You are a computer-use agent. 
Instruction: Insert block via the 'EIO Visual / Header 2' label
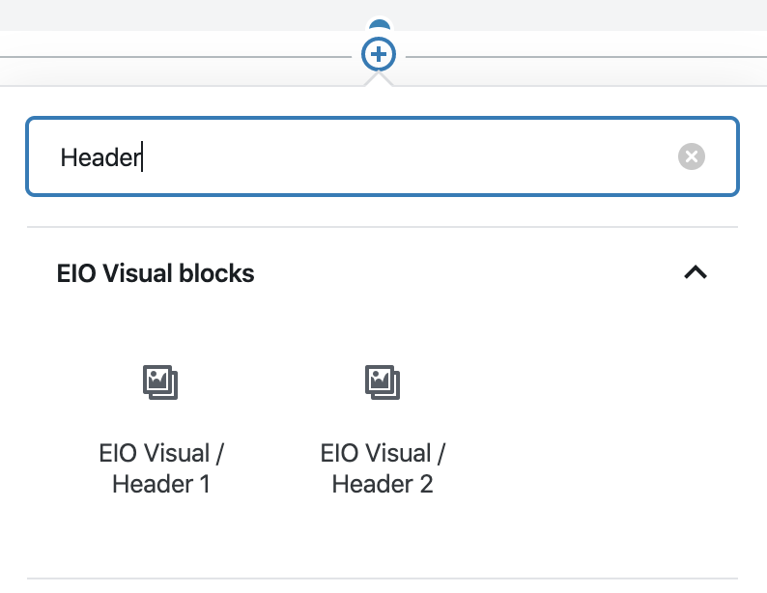tap(383, 468)
